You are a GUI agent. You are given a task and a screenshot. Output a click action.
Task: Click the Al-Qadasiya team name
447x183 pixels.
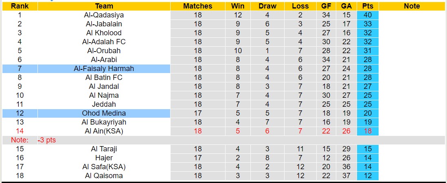(104, 15)
